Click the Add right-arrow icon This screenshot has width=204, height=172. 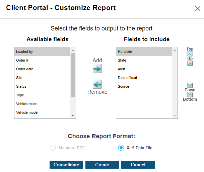[97, 68]
